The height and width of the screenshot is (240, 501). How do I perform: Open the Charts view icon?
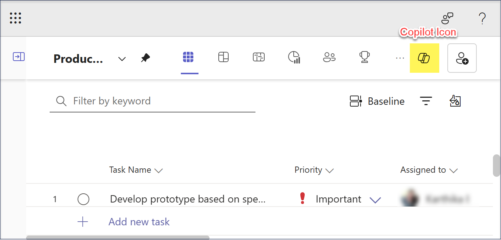coord(294,57)
